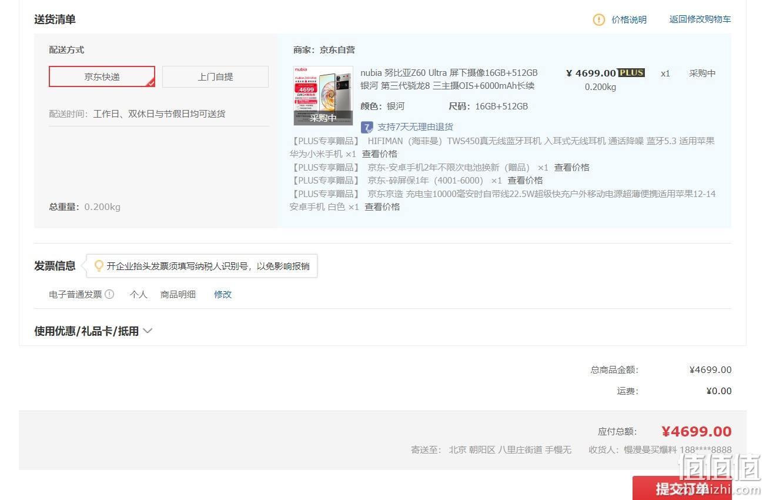Click the 送货清单 section heading
Viewport: 766px width, 500px height.
(55, 19)
